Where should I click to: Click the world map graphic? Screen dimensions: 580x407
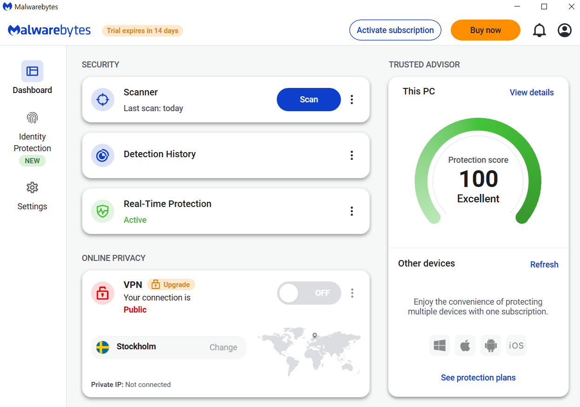pyautogui.click(x=309, y=352)
